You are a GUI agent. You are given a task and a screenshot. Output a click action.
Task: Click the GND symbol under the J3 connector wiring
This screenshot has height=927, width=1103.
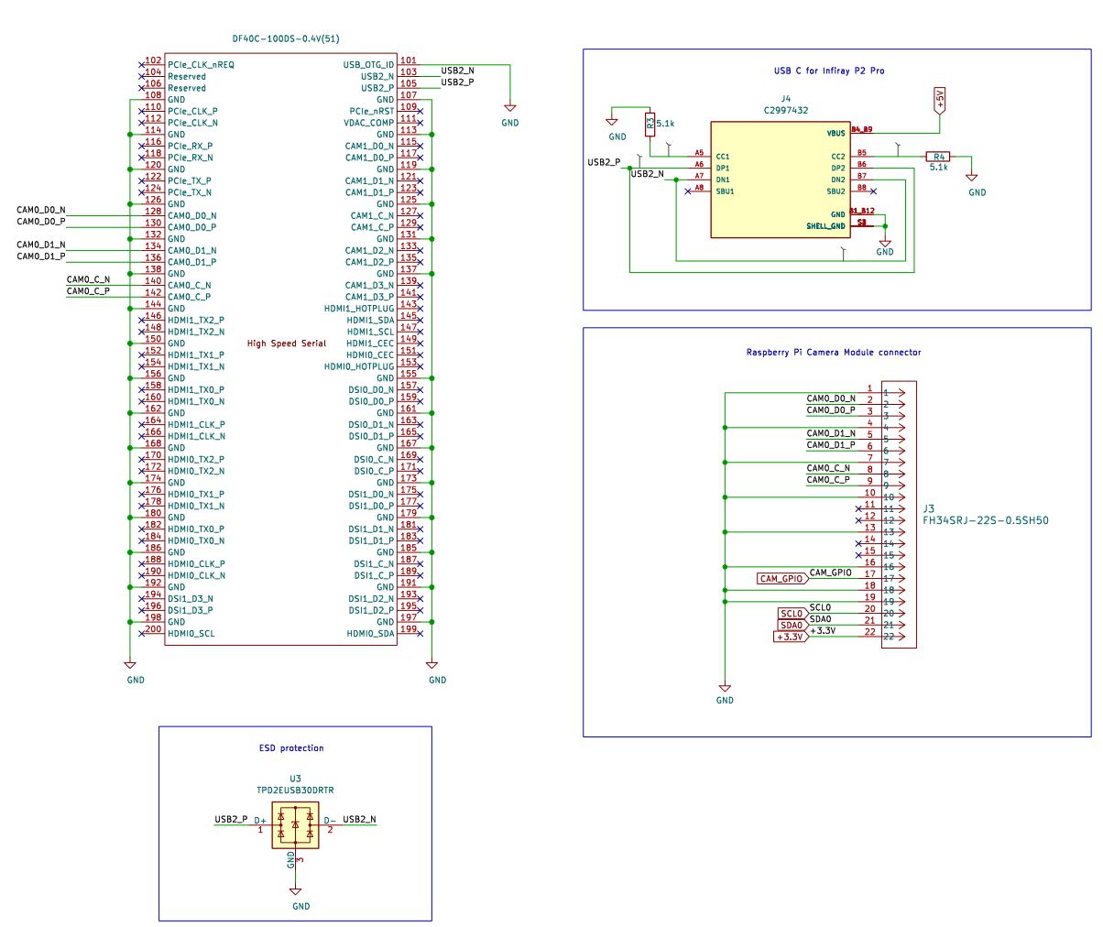tap(725, 689)
